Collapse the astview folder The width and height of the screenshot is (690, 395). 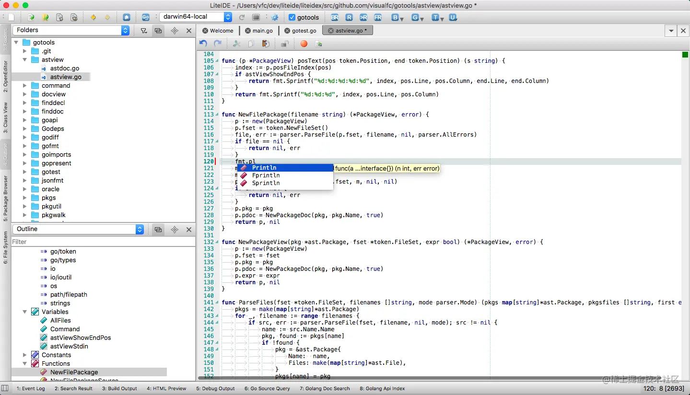[25, 60]
